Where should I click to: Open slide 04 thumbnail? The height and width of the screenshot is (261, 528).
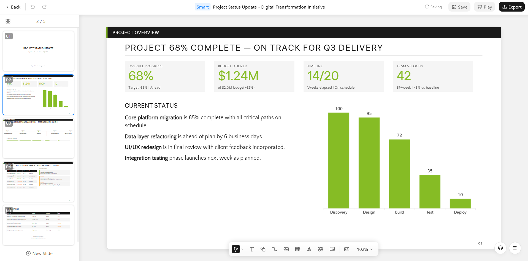39,182
